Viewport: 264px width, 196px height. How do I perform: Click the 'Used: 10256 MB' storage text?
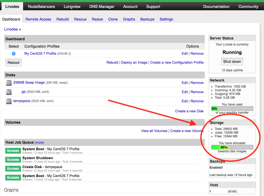(227, 133)
